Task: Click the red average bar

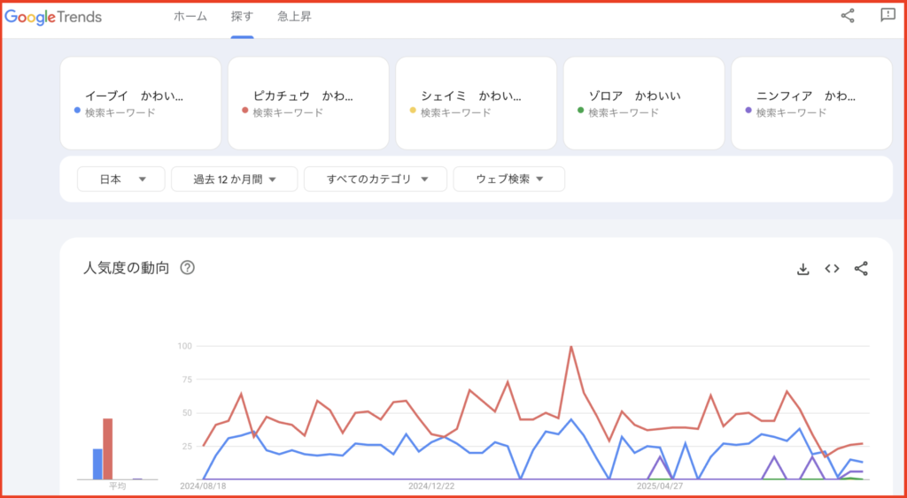Action: [107, 448]
